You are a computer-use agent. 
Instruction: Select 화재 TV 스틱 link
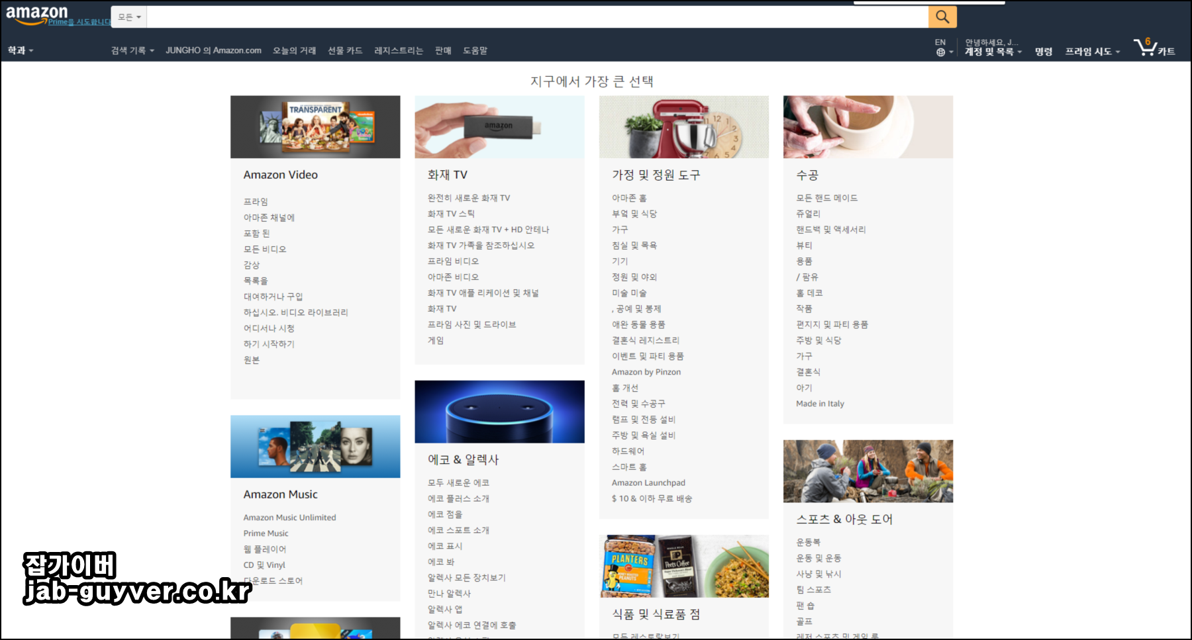(451, 214)
